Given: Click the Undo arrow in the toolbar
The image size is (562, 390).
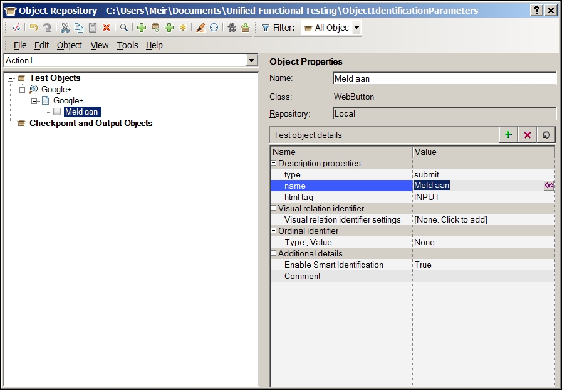Looking at the screenshot, I should [33, 28].
